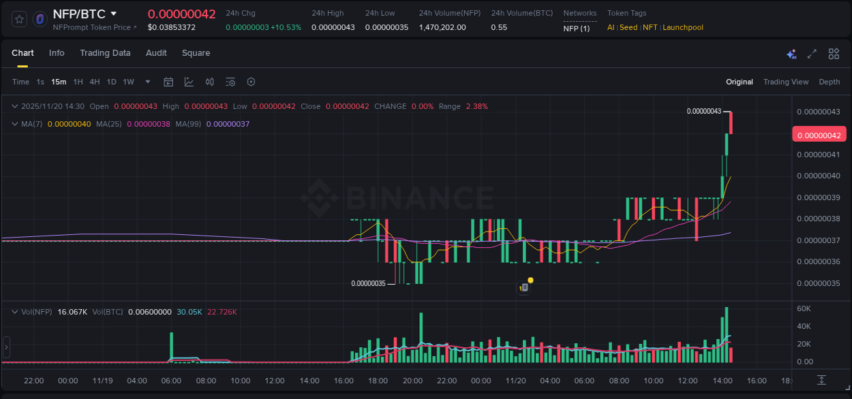Collapse the OHLC info row chevron
The width and height of the screenshot is (852, 399).
(14, 106)
